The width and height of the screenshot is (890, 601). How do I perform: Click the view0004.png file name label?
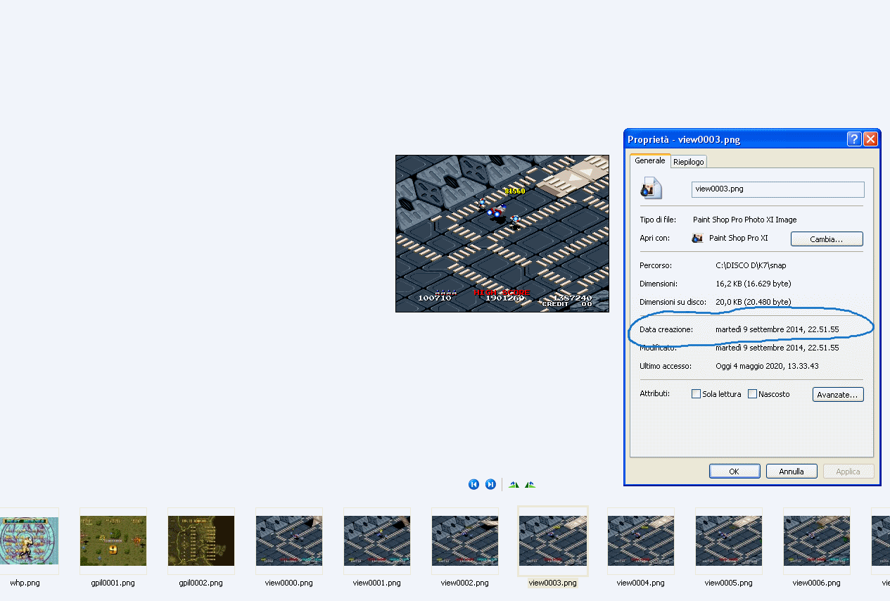pyautogui.click(x=641, y=583)
